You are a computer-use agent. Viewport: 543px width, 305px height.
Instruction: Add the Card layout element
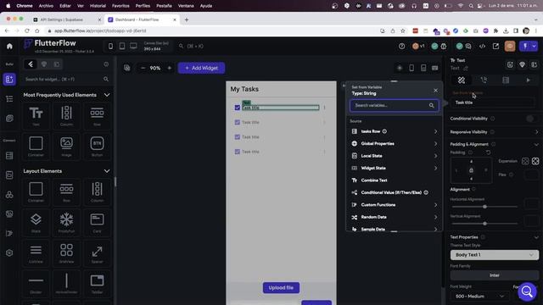pyautogui.click(x=97, y=223)
